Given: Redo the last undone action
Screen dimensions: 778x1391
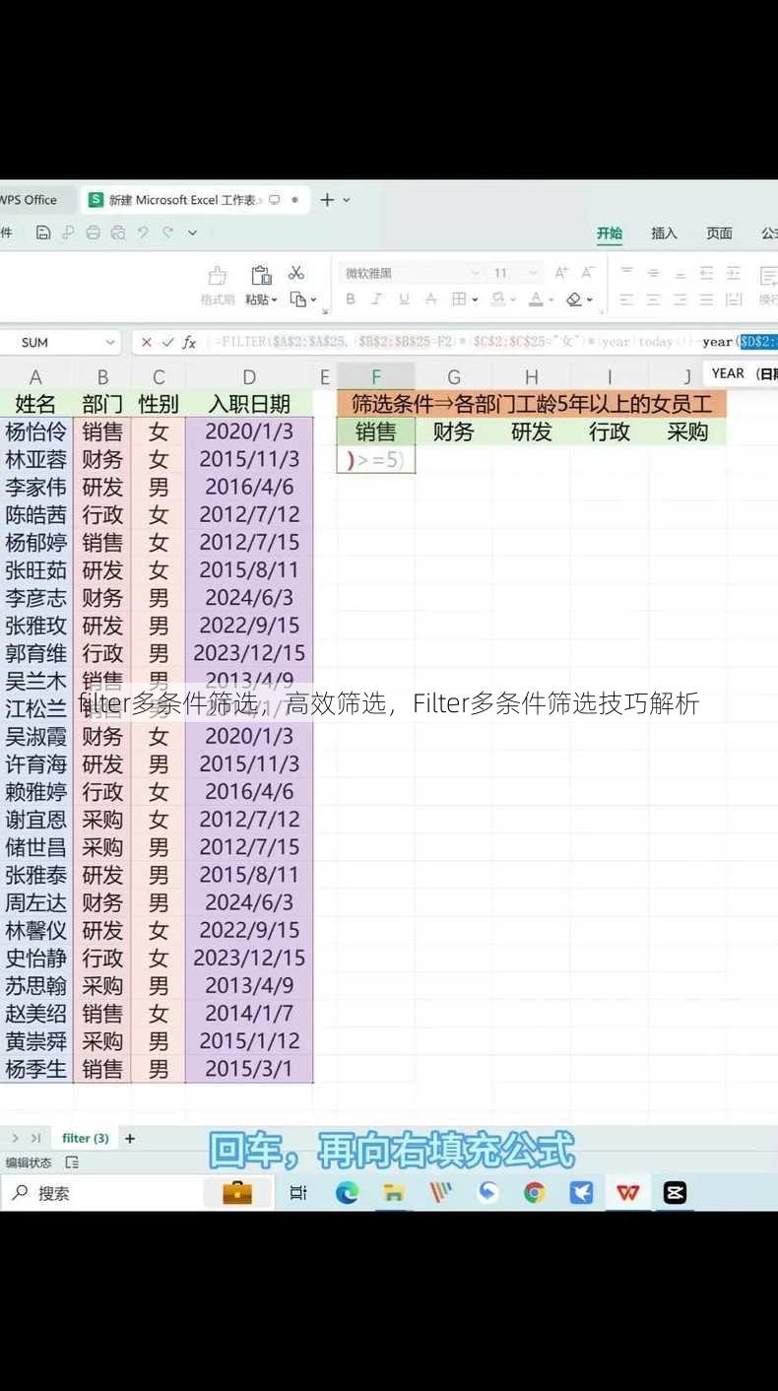Looking at the screenshot, I should (167, 232).
